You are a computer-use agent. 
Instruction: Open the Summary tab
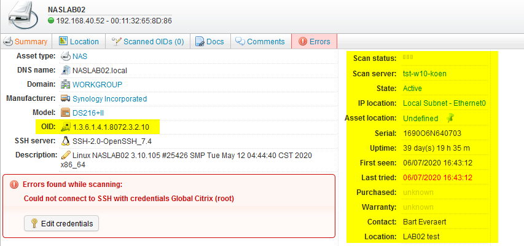26,42
